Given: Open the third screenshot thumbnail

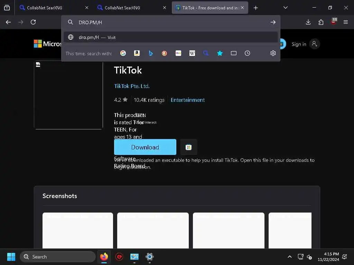Looking at the screenshot, I should click(x=229, y=230).
